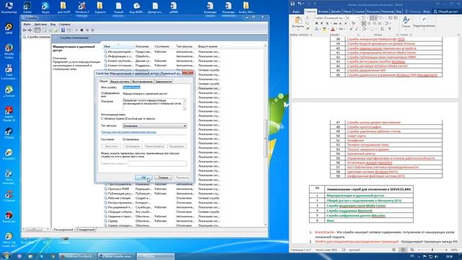Open the Undo history dropdown arrow in Word

point(303,4)
